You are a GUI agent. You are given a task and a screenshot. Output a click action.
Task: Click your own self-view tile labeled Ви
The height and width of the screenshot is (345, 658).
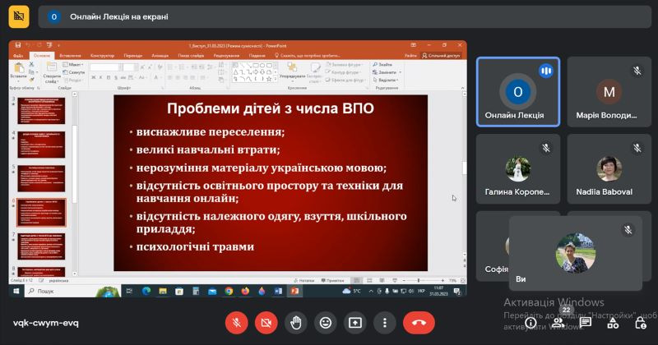(575, 253)
